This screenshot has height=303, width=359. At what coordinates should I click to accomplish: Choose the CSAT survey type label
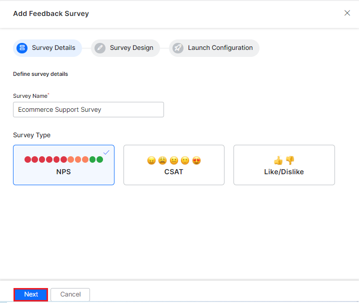coord(174,172)
